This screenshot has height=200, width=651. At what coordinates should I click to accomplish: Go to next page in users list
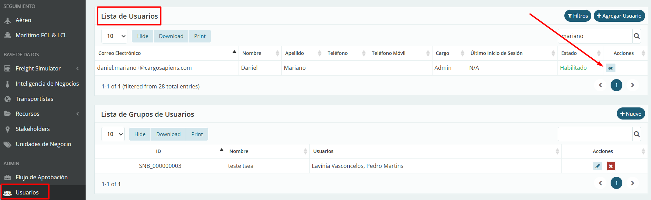[632, 85]
